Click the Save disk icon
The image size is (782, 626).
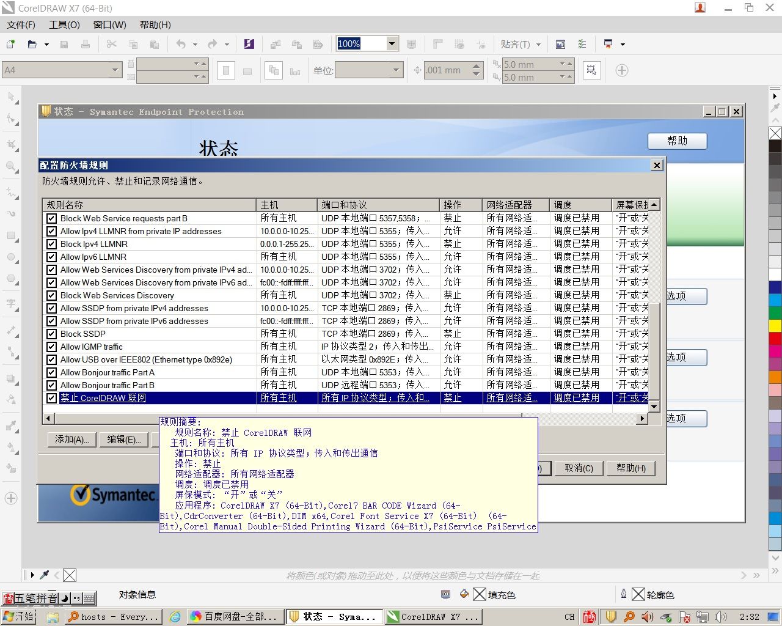click(64, 44)
